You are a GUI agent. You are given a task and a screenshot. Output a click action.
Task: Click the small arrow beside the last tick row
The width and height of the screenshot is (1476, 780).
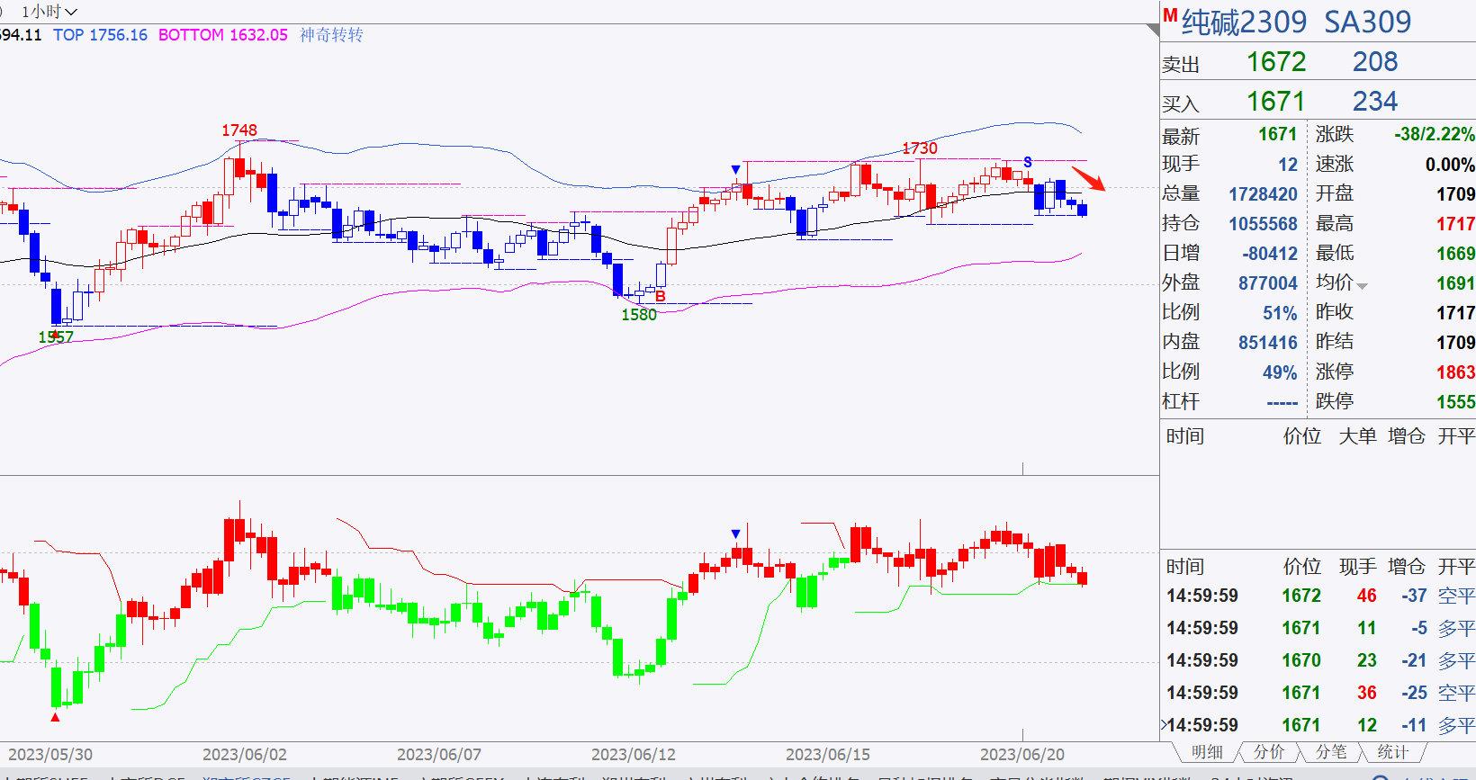coord(1164,724)
